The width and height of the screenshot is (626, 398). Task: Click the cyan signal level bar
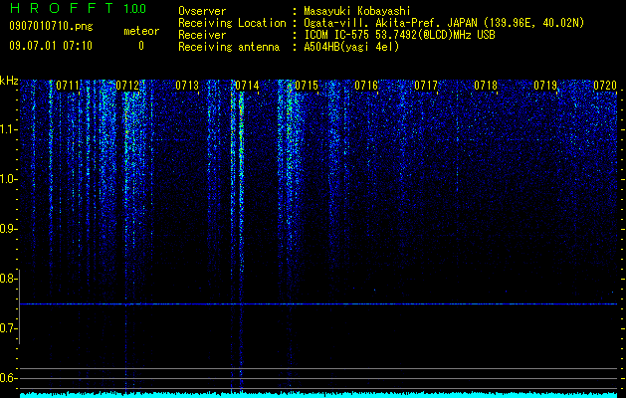(x=318, y=395)
